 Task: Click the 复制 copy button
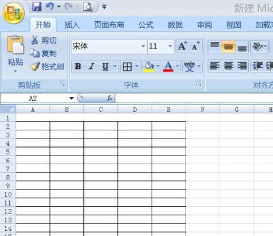point(44,53)
